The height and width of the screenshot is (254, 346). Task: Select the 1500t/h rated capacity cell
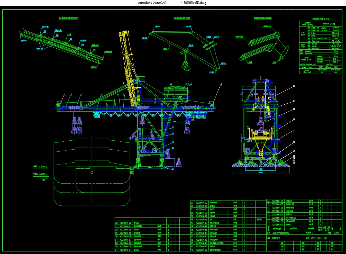tap(329, 24)
